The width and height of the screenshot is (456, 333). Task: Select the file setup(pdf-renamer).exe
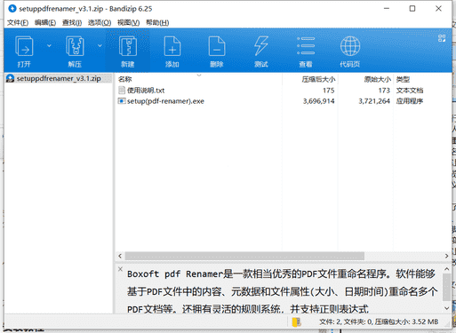[x=165, y=101]
